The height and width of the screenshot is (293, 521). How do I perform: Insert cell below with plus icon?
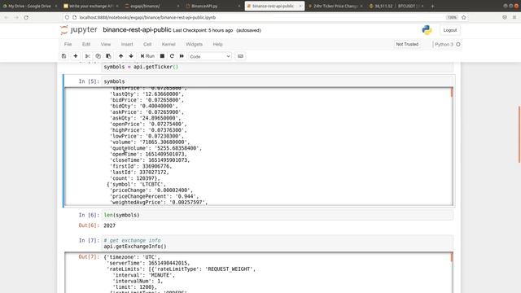coord(76,56)
